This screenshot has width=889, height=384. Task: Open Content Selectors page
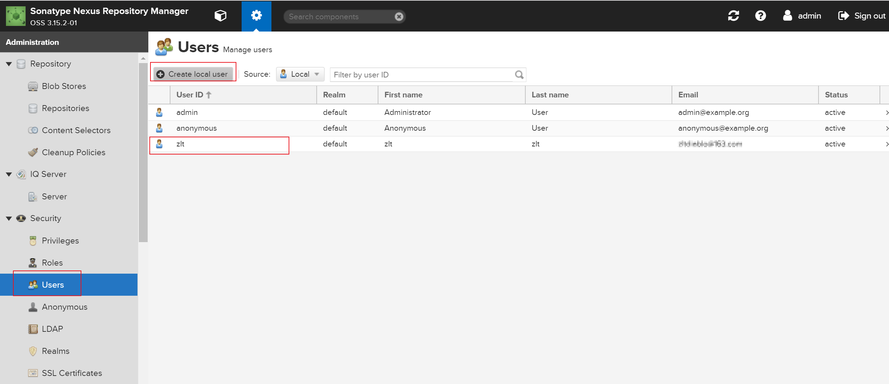(x=76, y=130)
